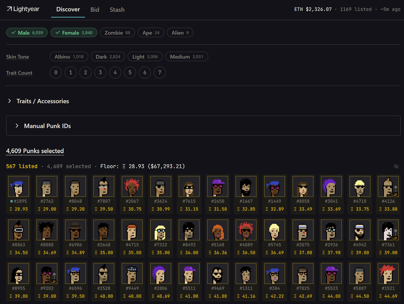This screenshot has height=304, width=404.
Task: Open punk #9449 with police cap
Action: click(x=132, y=273)
